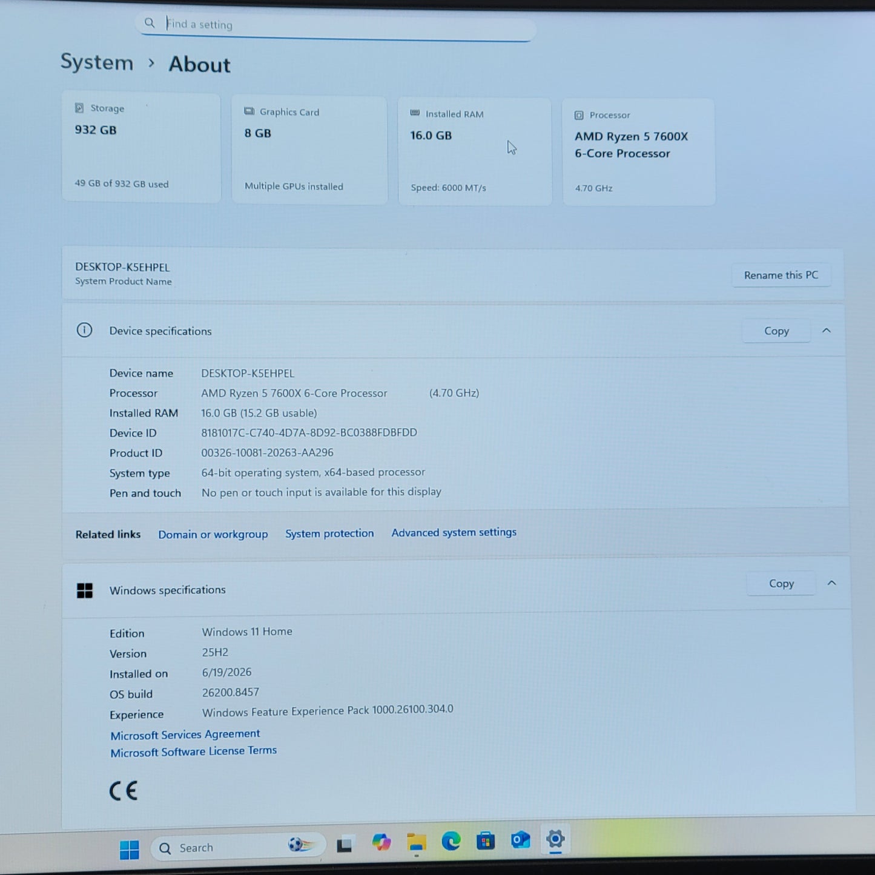Select Product ID value 00326-10081-20263-AA296
The height and width of the screenshot is (875, 875).
(x=267, y=452)
